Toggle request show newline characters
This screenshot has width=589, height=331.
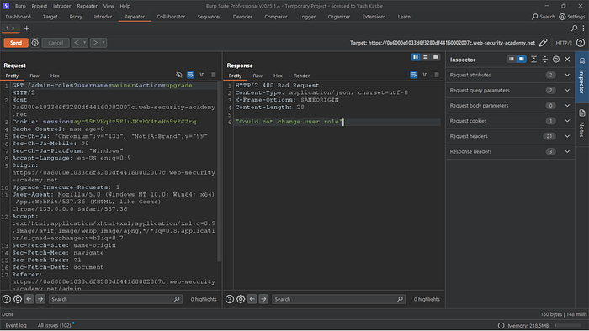(202, 75)
